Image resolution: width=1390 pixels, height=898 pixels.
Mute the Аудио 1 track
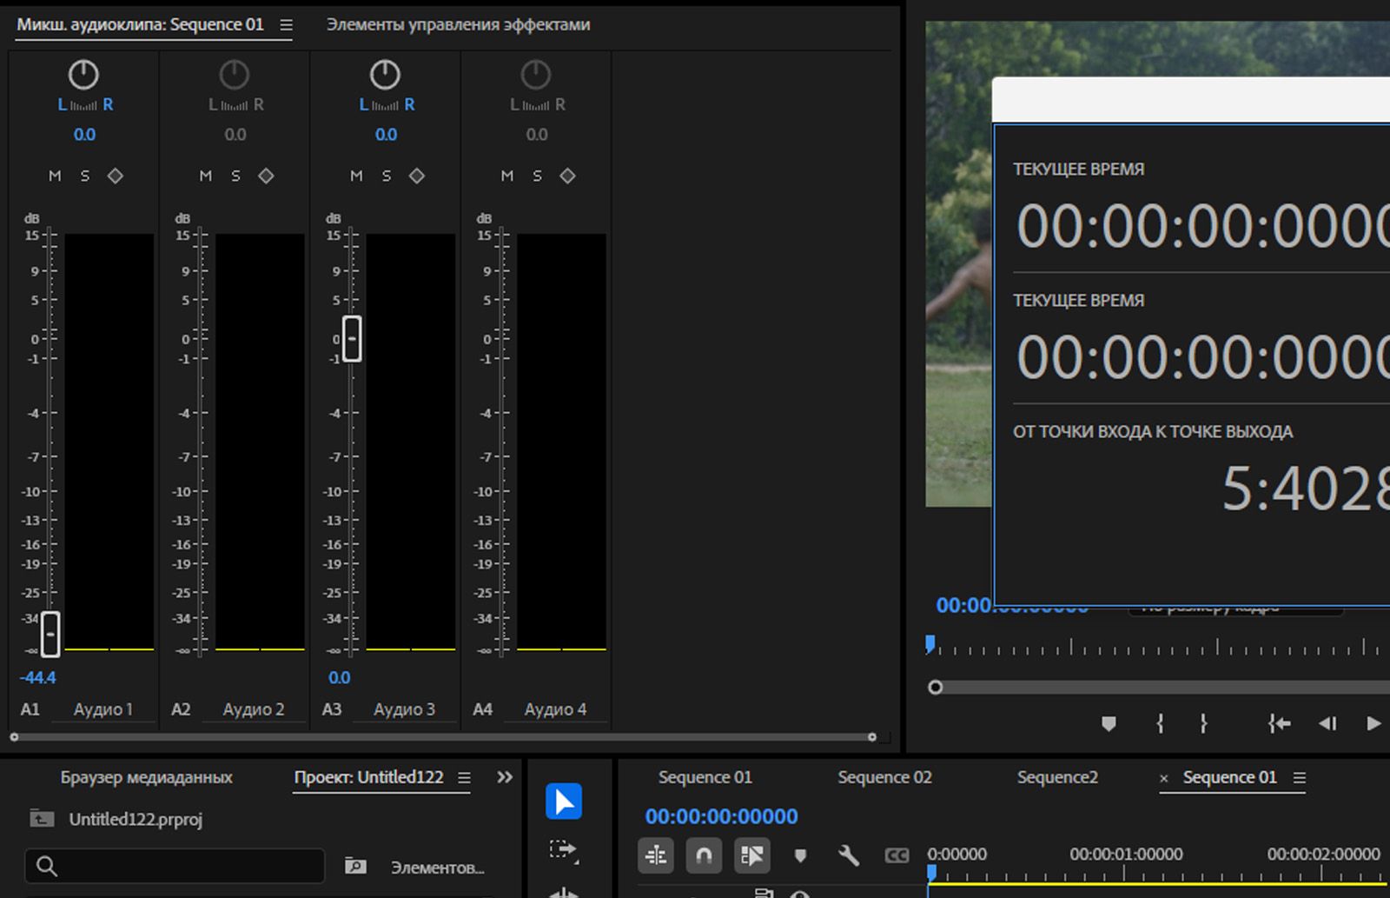point(55,176)
